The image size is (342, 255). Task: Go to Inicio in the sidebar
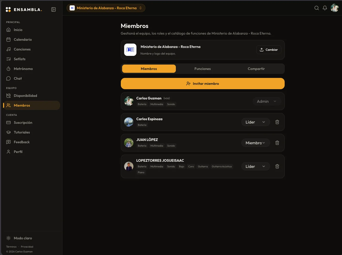coord(32,30)
